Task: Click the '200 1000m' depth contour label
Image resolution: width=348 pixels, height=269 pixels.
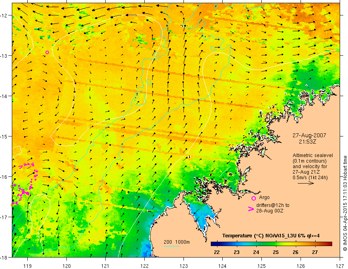Action: point(177,242)
